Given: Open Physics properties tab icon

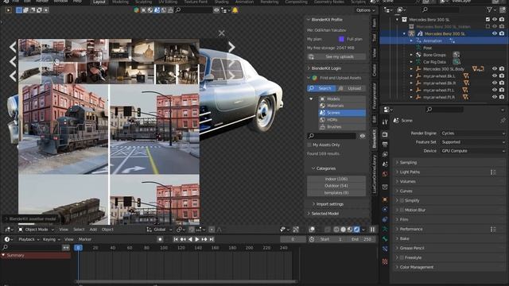Looking at the screenshot, I should [x=385, y=210].
